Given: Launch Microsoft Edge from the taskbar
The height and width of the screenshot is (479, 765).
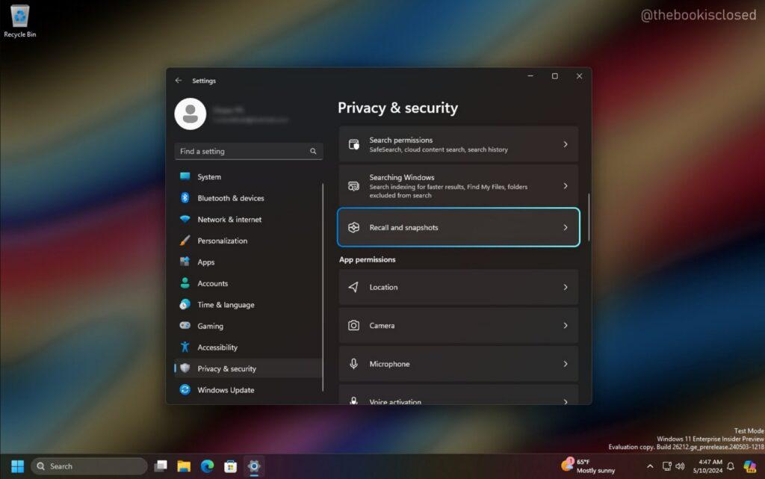Looking at the screenshot, I should click(207, 466).
